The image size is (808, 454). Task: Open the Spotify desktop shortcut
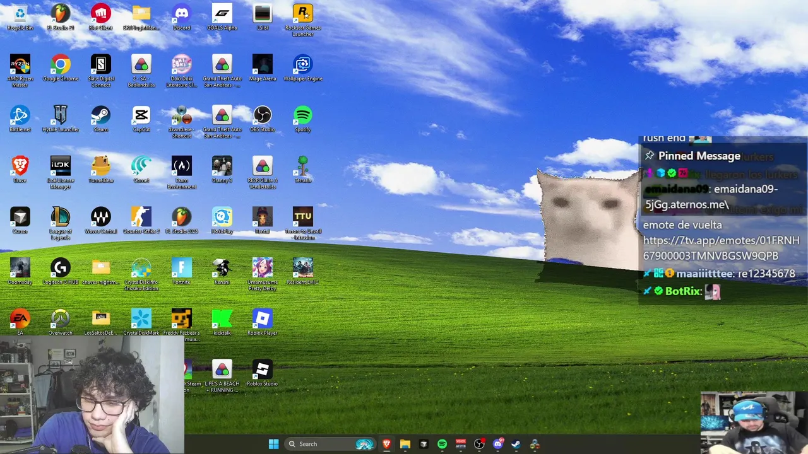tap(303, 119)
